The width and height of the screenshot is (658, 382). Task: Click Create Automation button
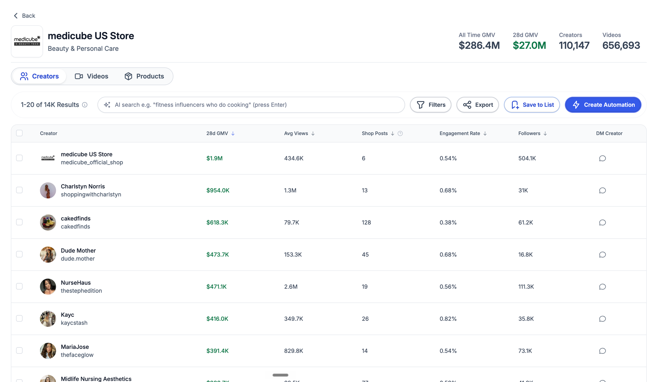[603, 105]
